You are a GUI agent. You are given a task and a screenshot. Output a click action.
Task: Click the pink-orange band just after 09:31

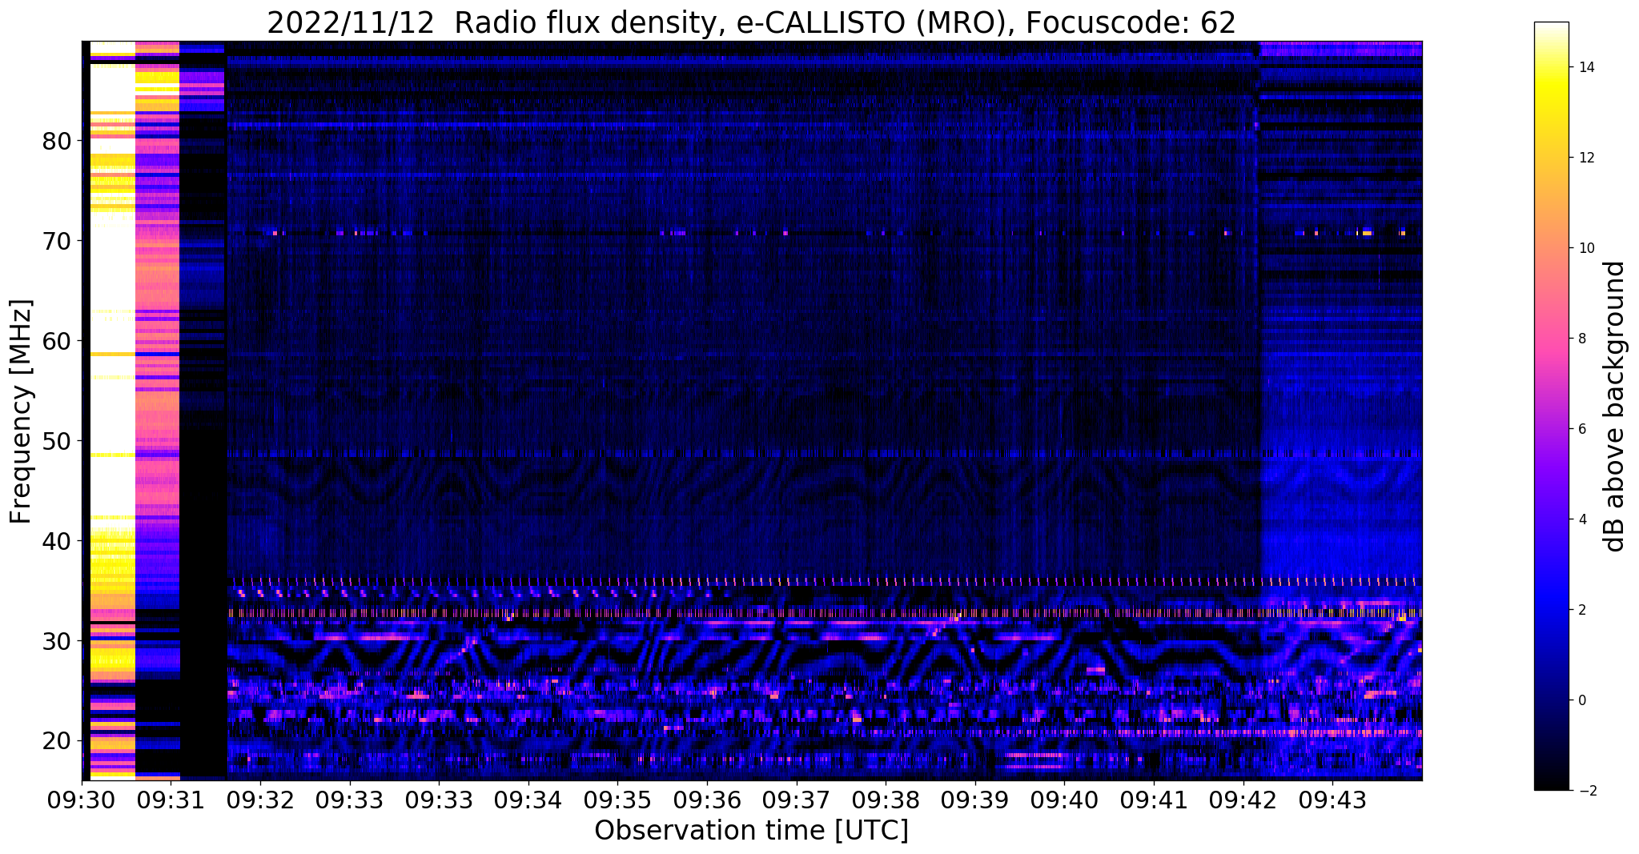158,320
